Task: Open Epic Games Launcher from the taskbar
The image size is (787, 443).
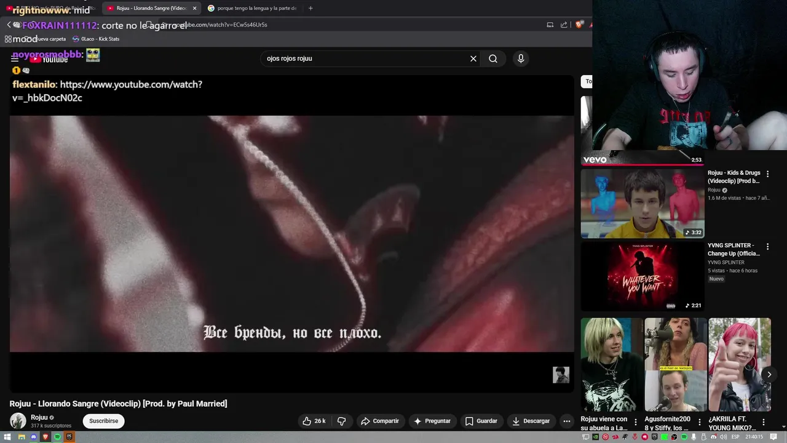Action: tap(69, 437)
